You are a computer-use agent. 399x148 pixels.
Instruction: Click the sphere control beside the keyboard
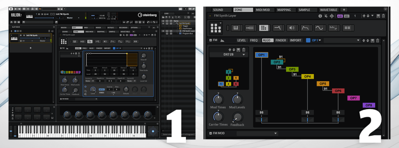(153, 131)
